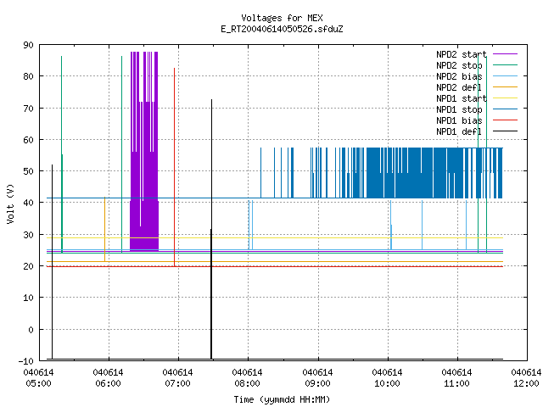The image size is (543, 407).
Task: Click the black NPD1 defl legend line sample
Action: click(x=505, y=131)
